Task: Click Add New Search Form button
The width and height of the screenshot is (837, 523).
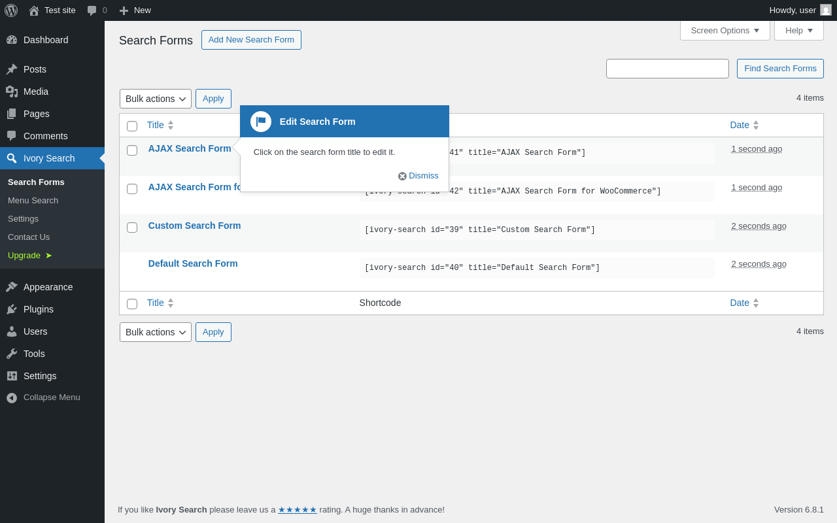Action: pyautogui.click(x=251, y=40)
